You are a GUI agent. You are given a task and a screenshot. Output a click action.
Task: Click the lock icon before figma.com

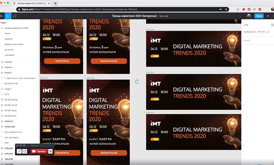19,9
